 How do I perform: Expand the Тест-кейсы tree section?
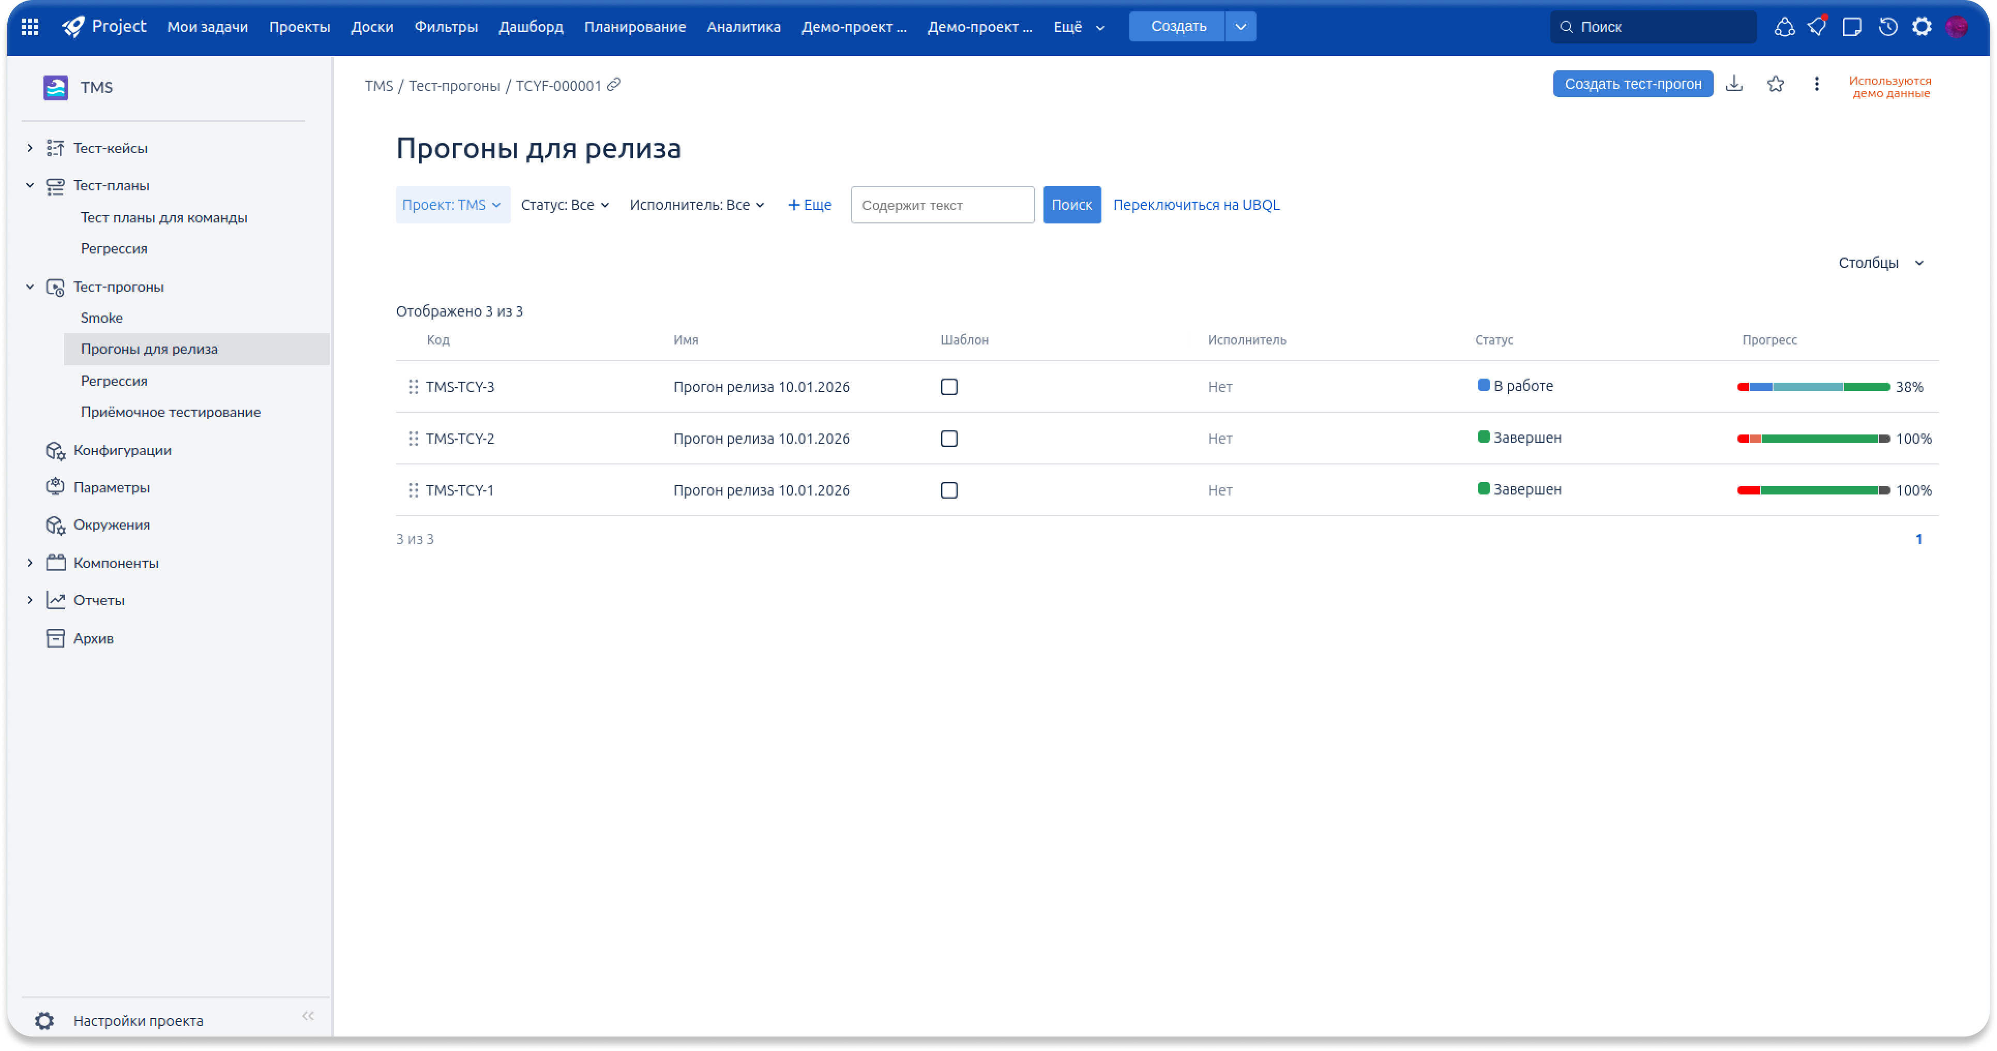point(30,148)
